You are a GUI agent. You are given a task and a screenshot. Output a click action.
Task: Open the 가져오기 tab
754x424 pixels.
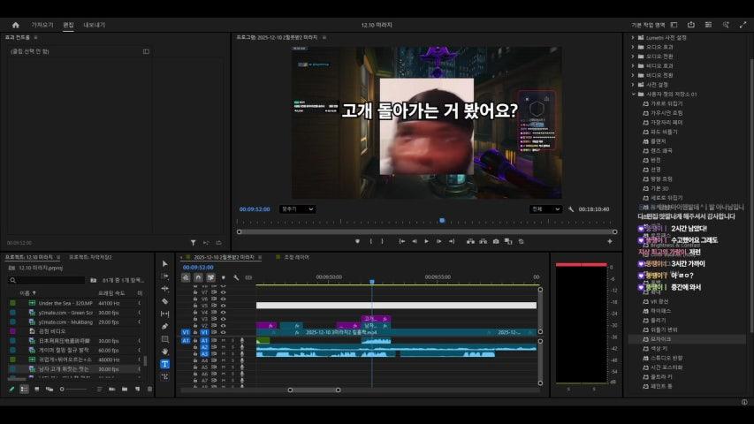(x=42, y=25)
